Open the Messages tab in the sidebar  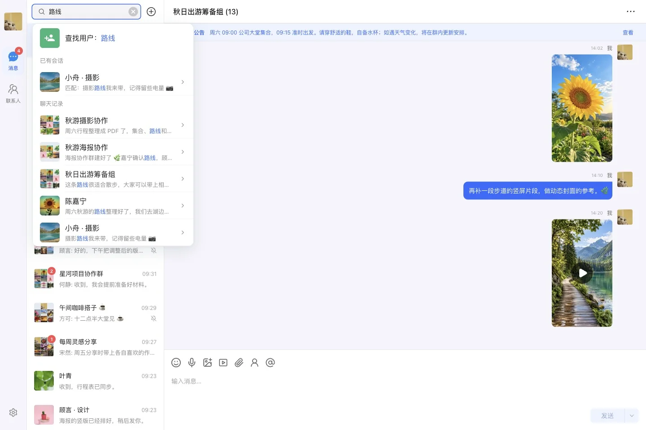[x=13, y=60]
